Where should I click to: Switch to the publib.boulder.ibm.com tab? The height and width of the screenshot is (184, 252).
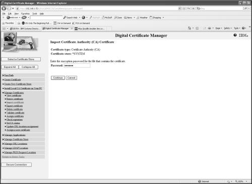[x=90, y=29]
